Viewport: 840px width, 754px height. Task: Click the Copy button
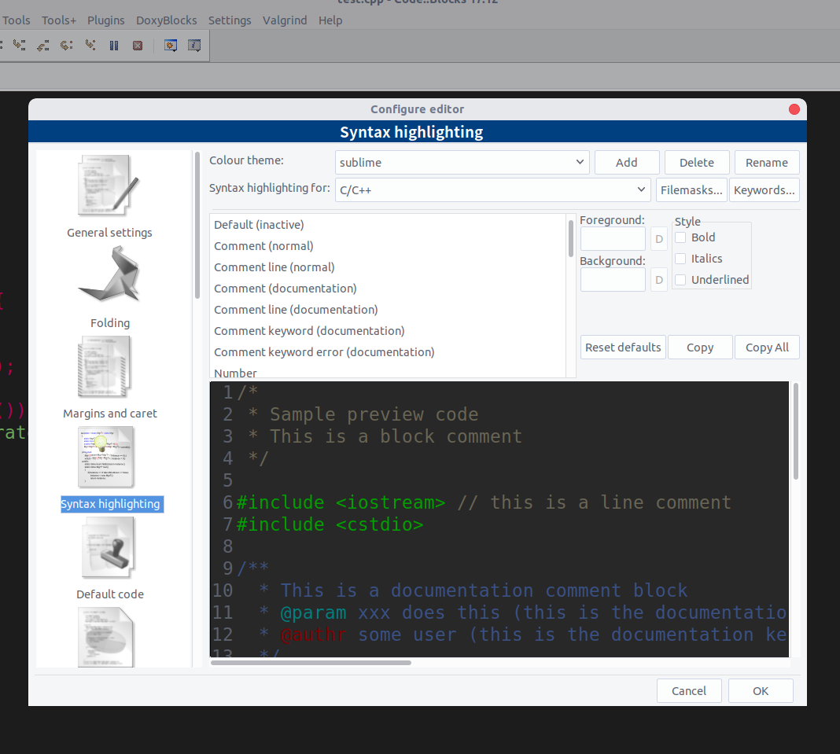click(700, 348)
